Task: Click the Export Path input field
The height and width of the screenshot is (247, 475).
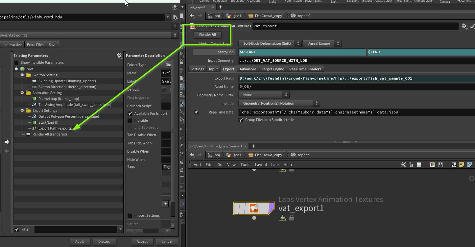Action: click(357, 78)
